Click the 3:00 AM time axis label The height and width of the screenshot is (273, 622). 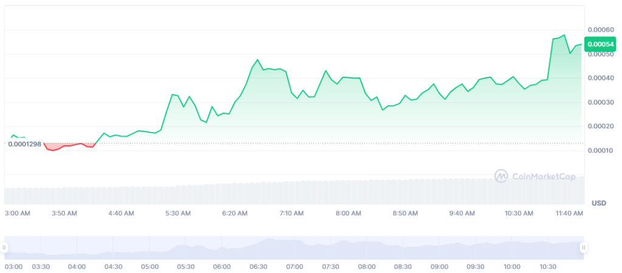17,213
